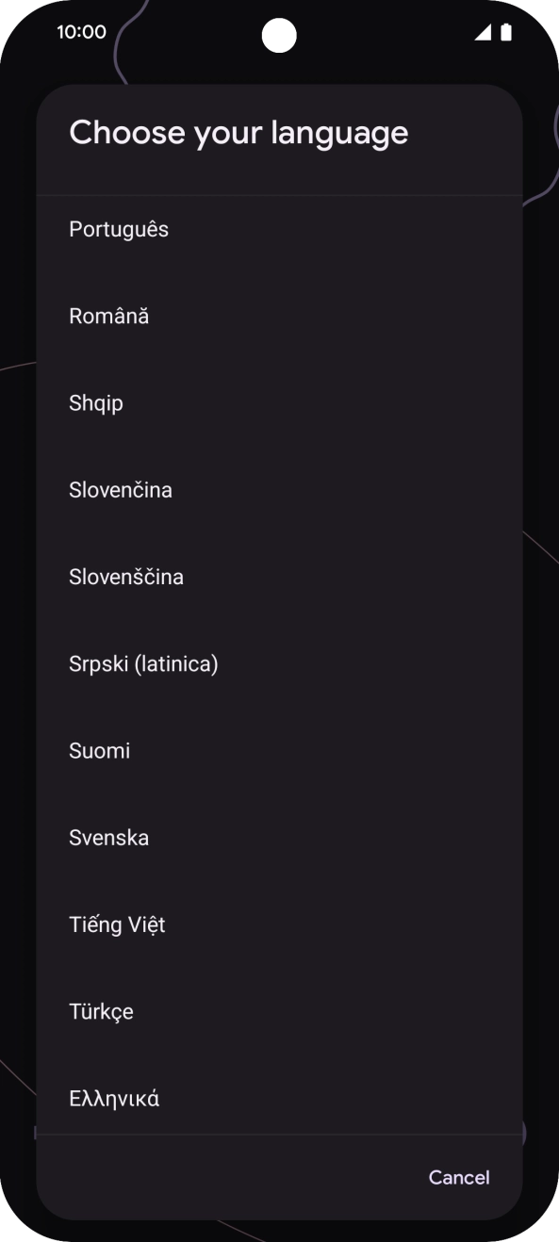This screenshot has height=1242, width=559.
Task: Tap the battery icon in status bar
Action: pyautogui.click(x=506, y=33)
